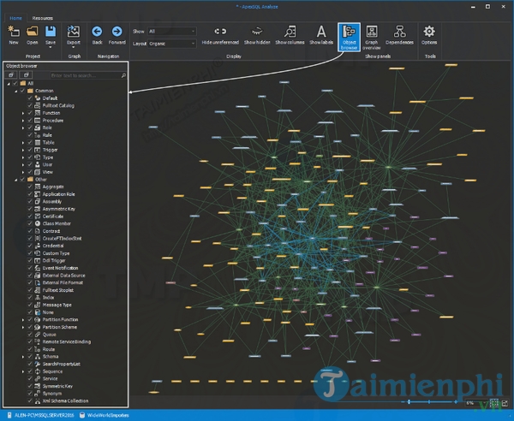
Task: Toggle Hide unreferenced objects
Action: click(x=220, y=35)
